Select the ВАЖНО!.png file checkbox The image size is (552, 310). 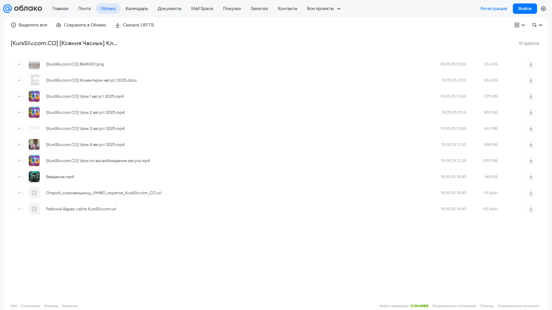[x=19, y=64]
